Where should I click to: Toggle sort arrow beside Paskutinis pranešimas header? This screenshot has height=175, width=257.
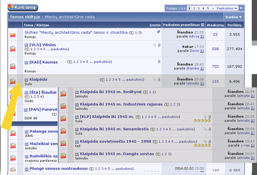click(x=203, y=25)
